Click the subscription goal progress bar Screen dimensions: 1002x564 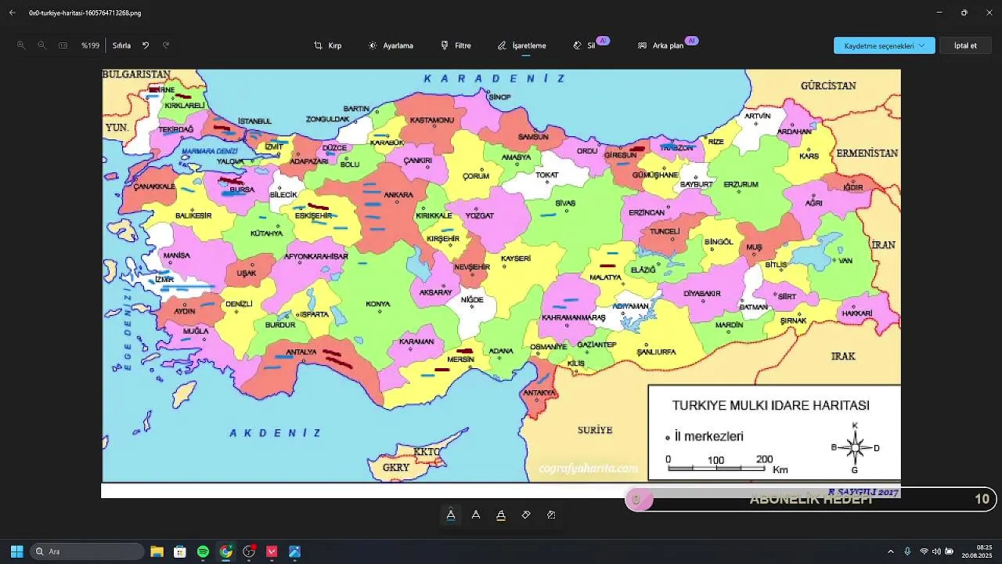coord(810,499)
